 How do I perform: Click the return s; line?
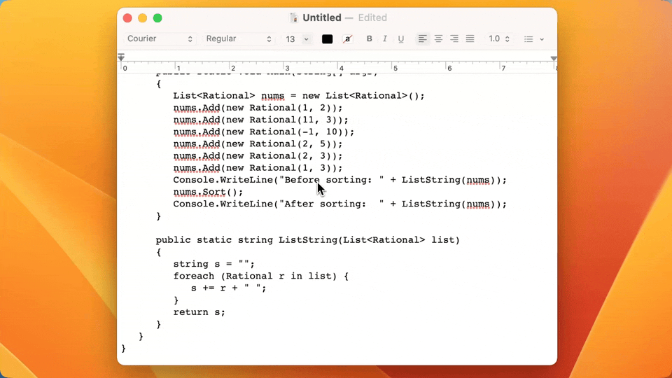click(x=199, y=312)
